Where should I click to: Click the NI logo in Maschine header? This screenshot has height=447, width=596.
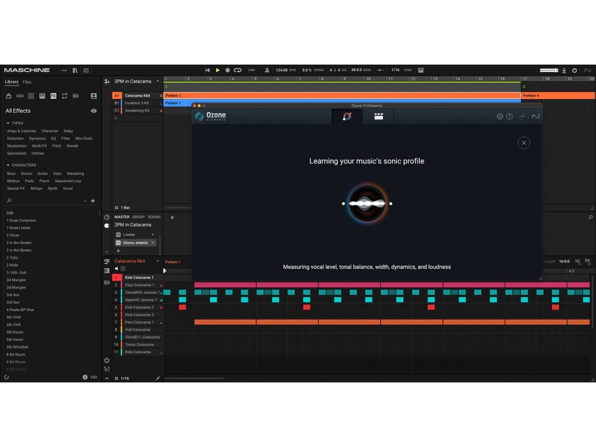588,70
